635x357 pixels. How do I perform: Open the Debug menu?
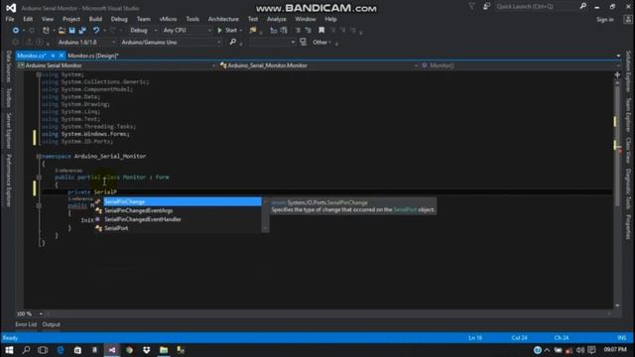click(x=119, y=19)
